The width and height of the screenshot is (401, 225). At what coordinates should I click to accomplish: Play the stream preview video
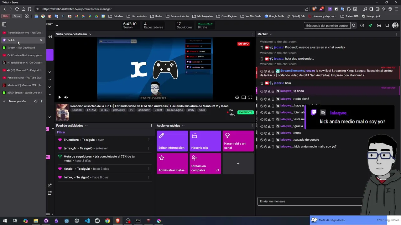[60, 97]
